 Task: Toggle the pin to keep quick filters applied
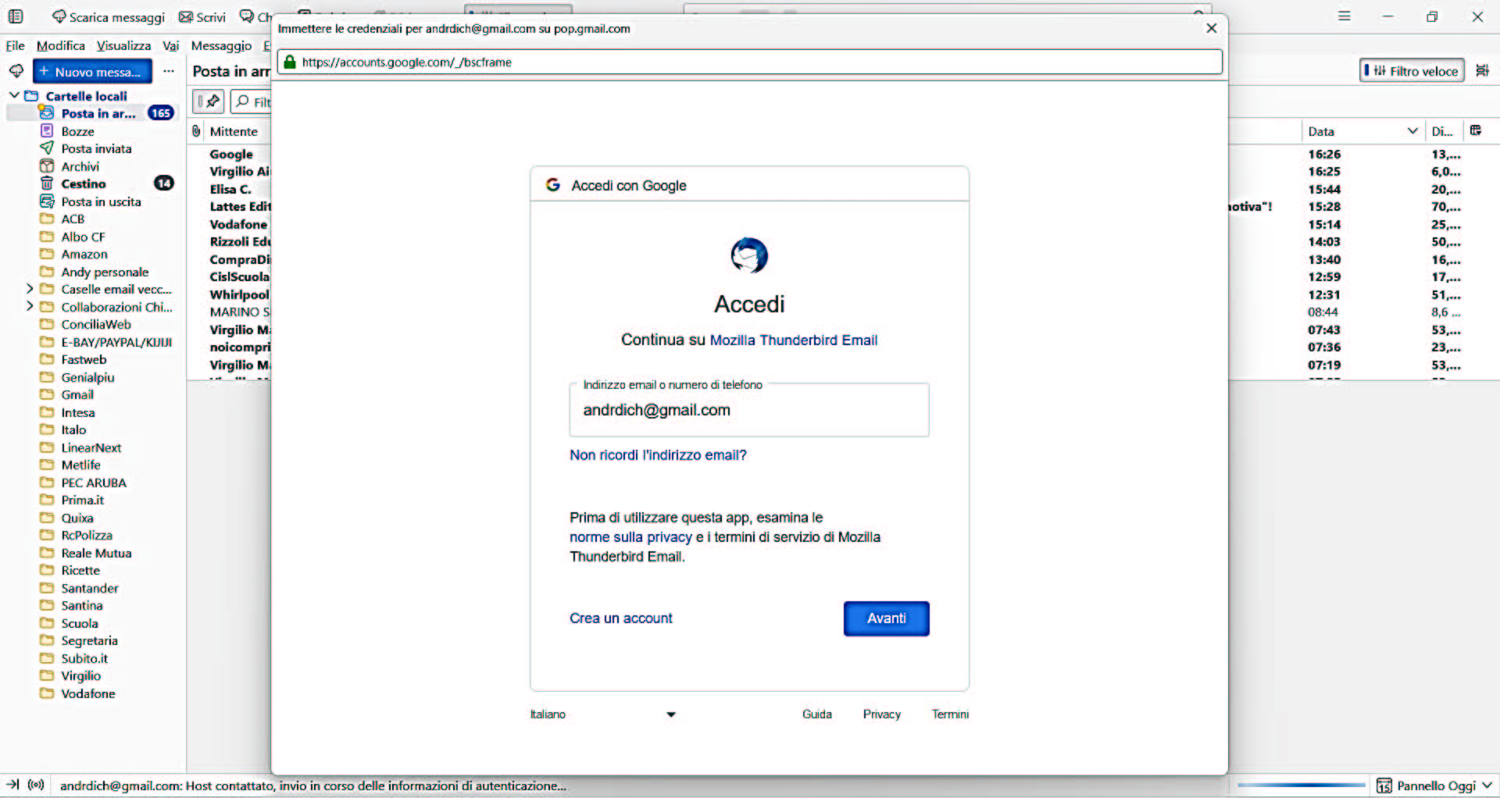[x=209, y=102]
